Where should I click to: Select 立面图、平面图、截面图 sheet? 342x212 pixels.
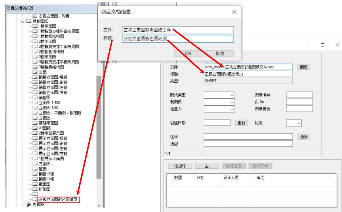[x=60, y=113]
